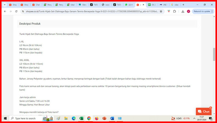Viewport: 217px width, 123px height.
Task: Open the browser extensions puzzle icon
Action: [x=175, y=11]
